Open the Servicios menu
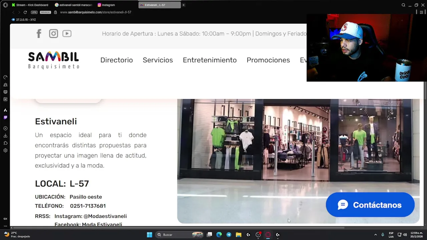427x240 pixels. [158, 60]
